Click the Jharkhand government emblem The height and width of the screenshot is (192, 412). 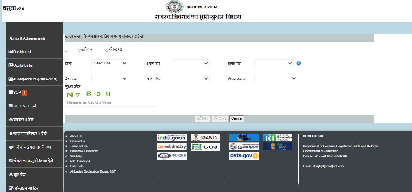(x=174, y=6)
